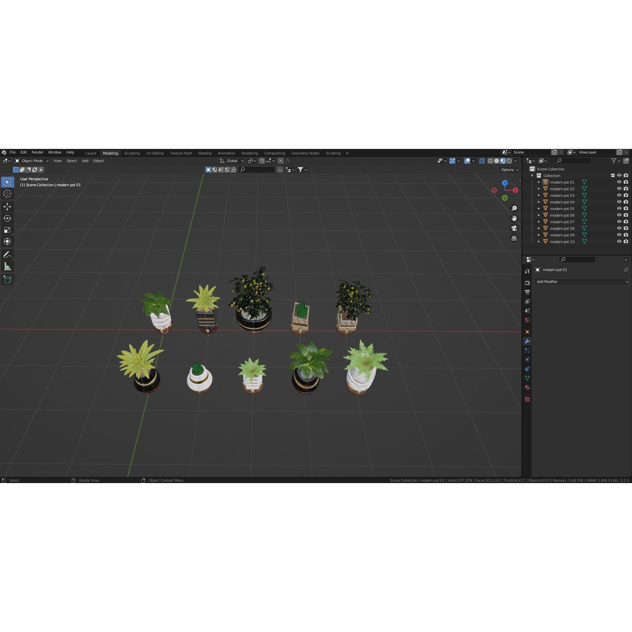The height and width of the screenshot is (632, 632).
Task: Open the Render menu
Action: point(37,152)
